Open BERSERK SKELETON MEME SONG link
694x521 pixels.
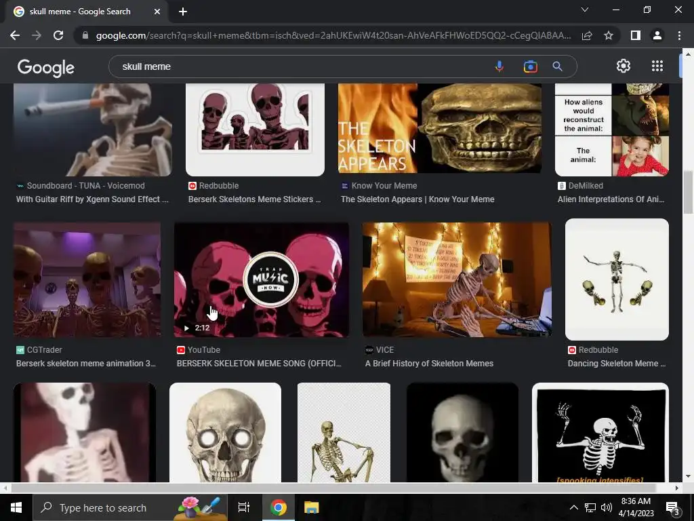point(259,364)
